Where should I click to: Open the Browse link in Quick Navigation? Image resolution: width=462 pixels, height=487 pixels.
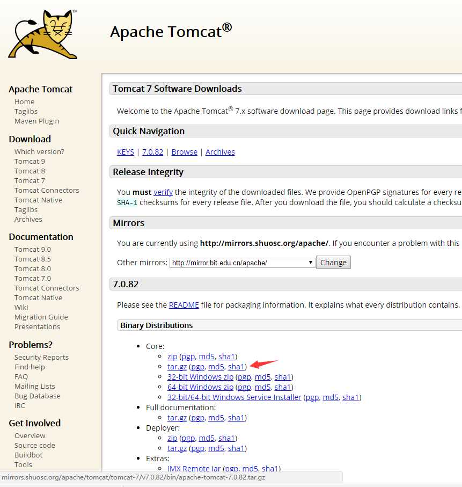[185, 152]
